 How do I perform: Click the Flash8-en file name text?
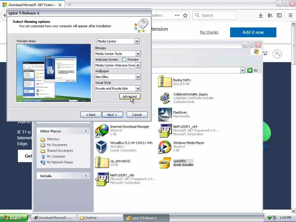180,112
